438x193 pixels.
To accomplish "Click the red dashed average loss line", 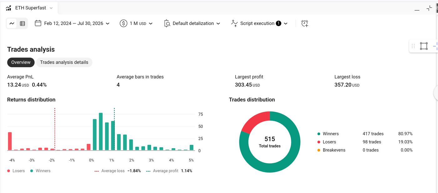I will coord(55,129).
